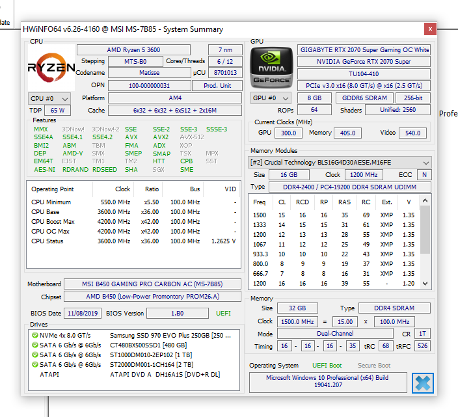
Task: Click video clock value 540.0
Action: click(412, 133)
